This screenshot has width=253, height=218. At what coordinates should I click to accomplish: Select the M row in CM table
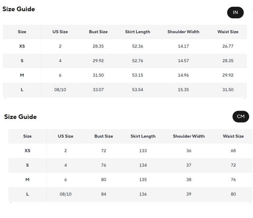pos(130,180)
